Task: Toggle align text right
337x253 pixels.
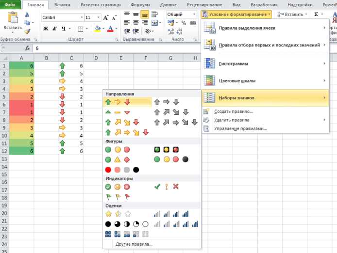Action: pyautogui.click(x=145, y=23)
